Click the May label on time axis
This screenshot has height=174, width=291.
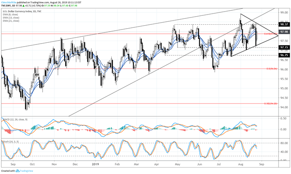(178, 164)
